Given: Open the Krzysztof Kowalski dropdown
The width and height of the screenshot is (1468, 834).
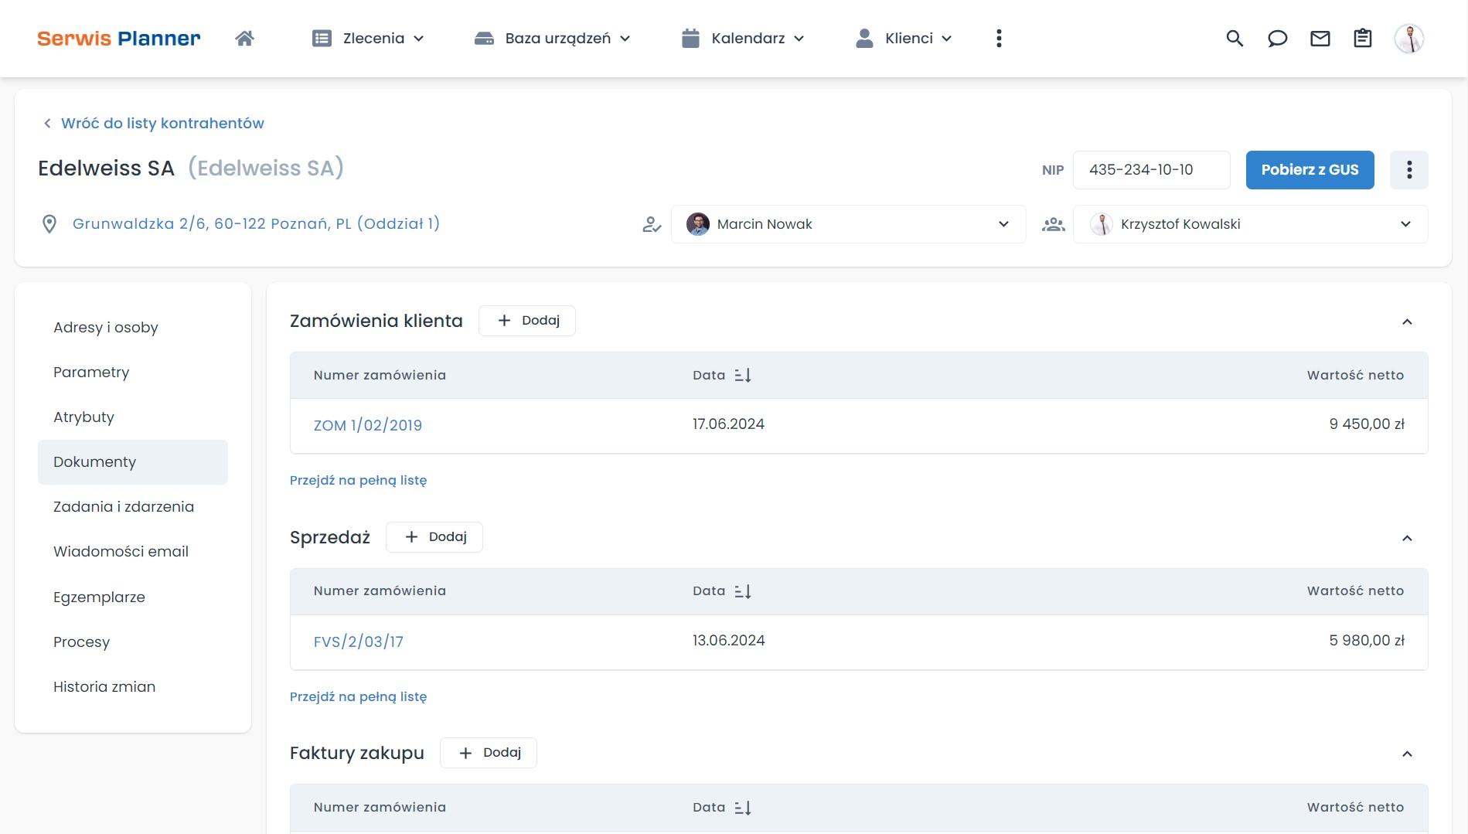Looking at the screenshot, I should (1251, 224).
